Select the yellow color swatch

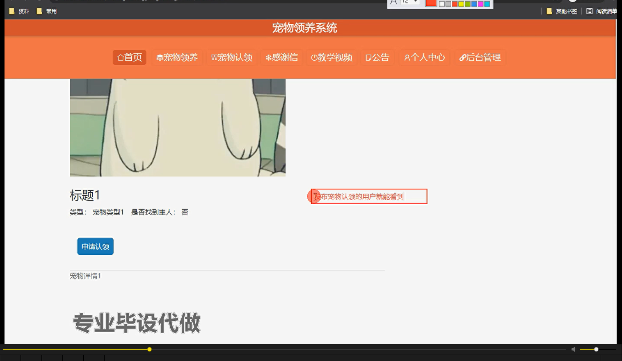pos(461,4)
